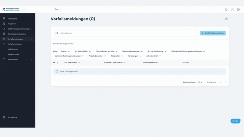Screen dimensions: 244x137
Task: Collapse the Vorfallsmeldungen sidebar section chevron
Action: 31,39
